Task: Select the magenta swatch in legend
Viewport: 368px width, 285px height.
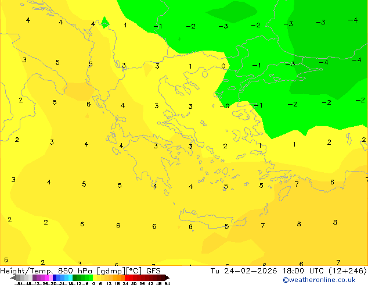Action: tap(46, 277)
